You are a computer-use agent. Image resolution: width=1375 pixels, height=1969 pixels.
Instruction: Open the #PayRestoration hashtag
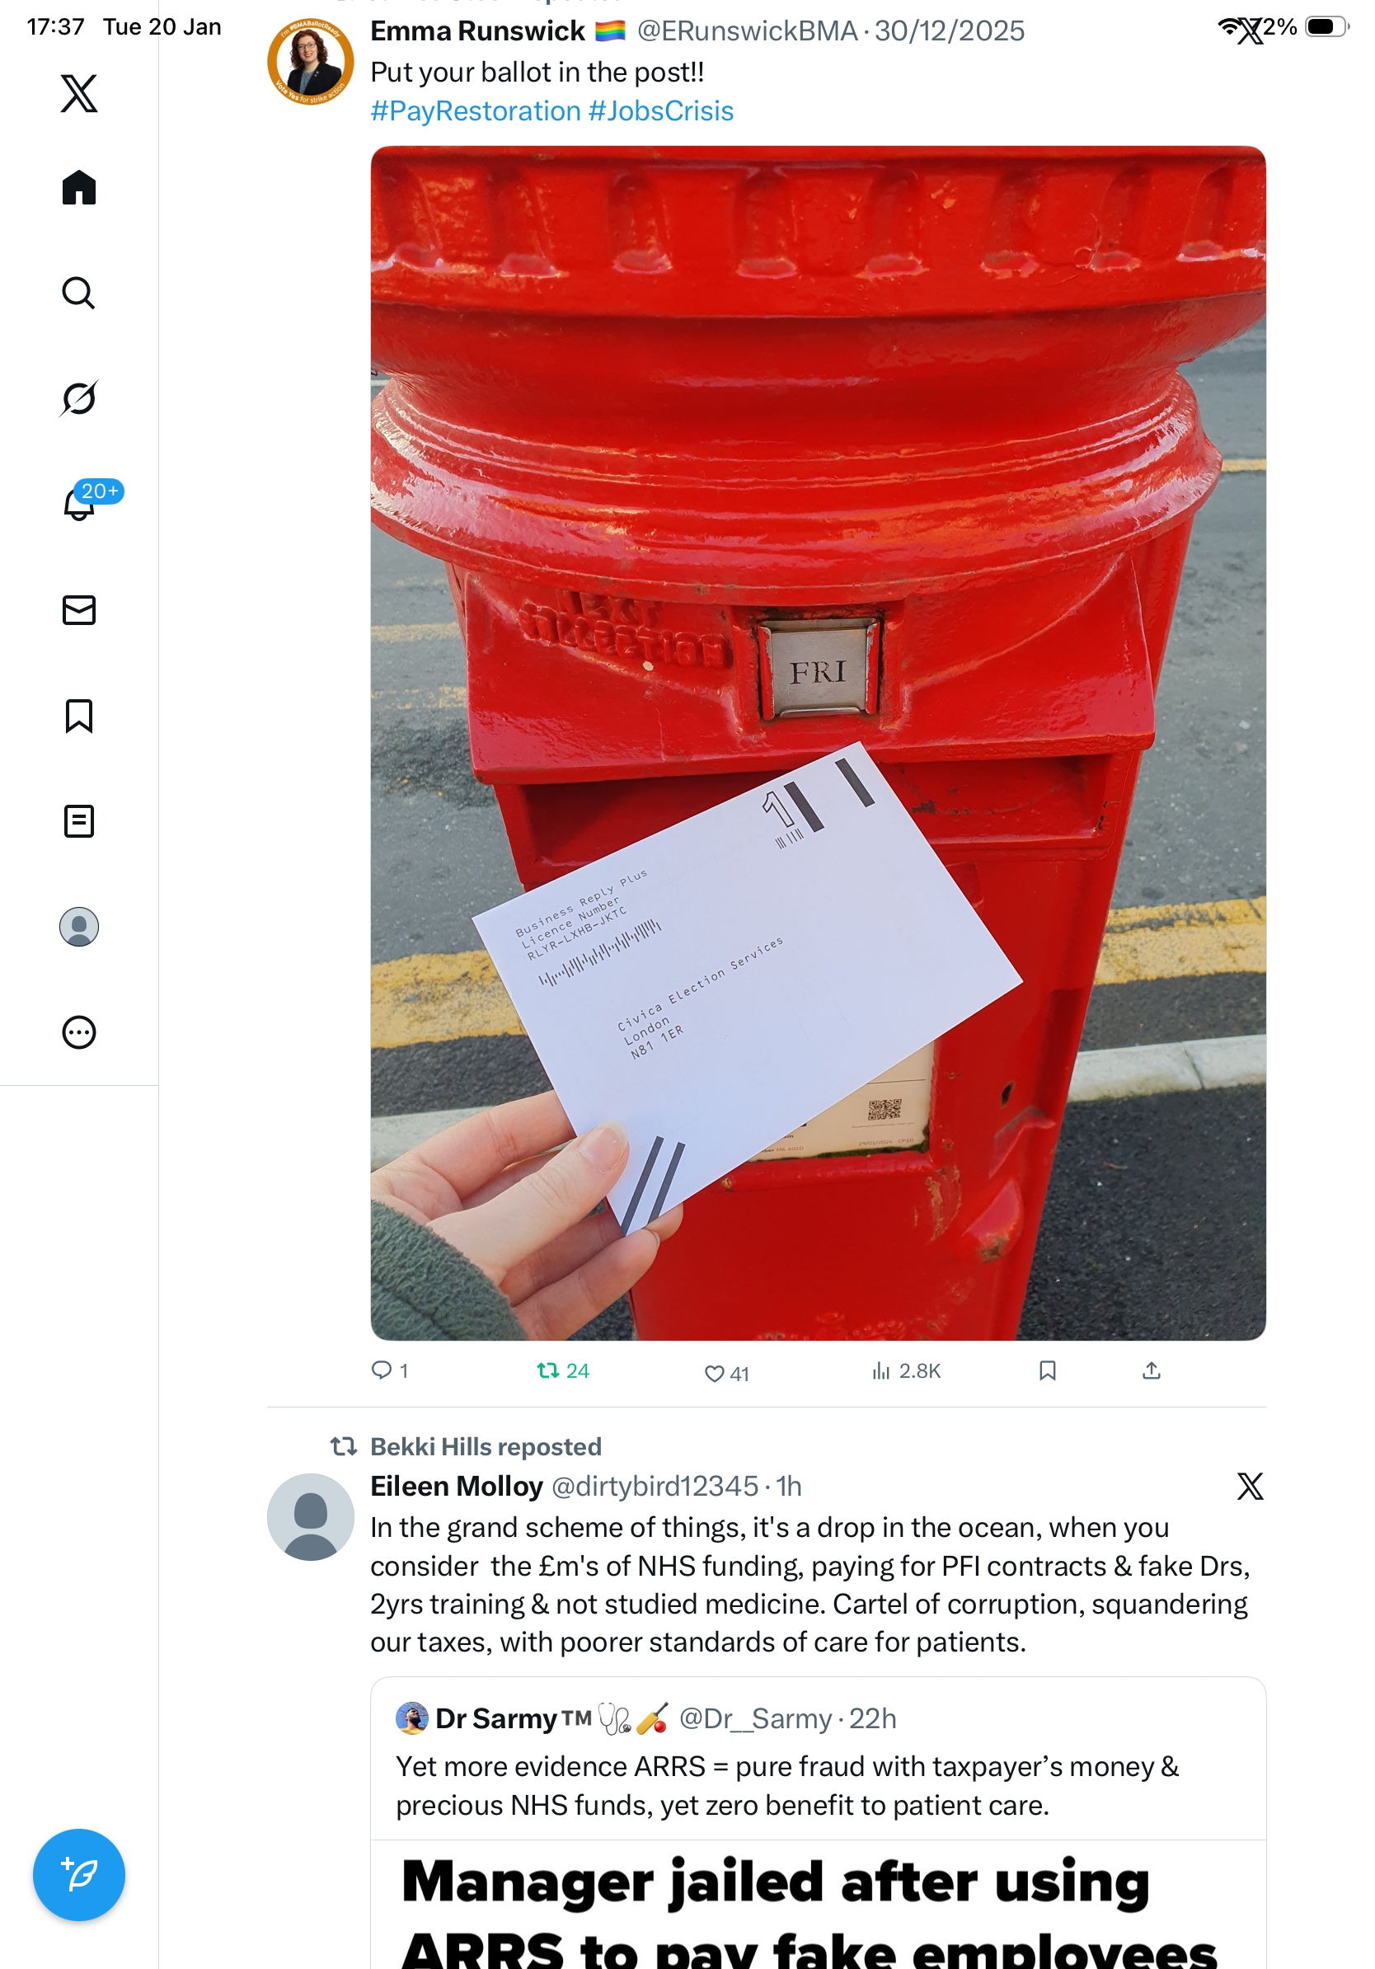point(476,110)
